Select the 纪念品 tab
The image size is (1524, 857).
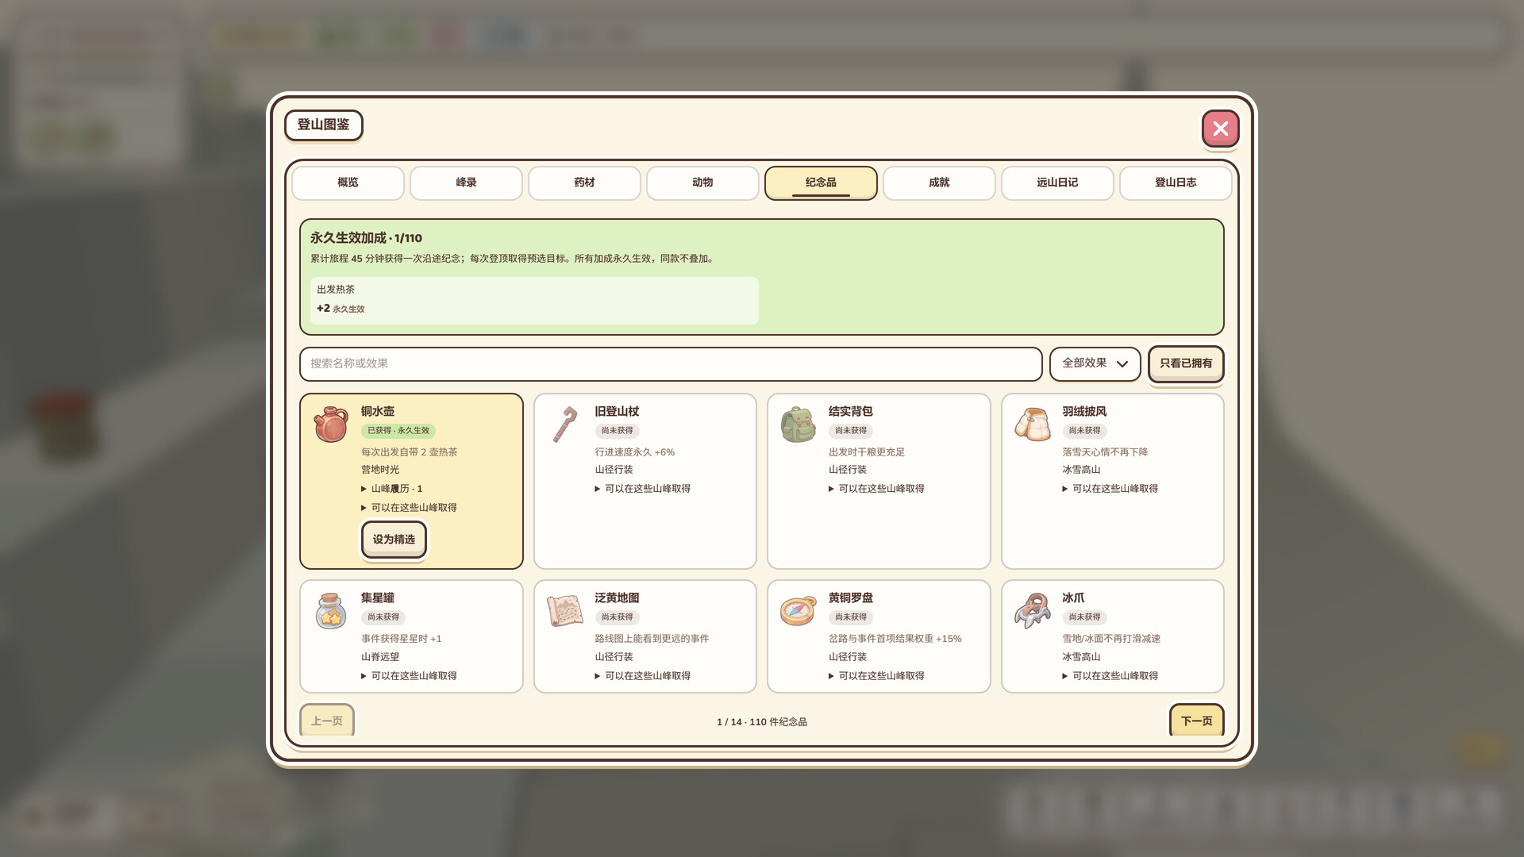(821, 183)
